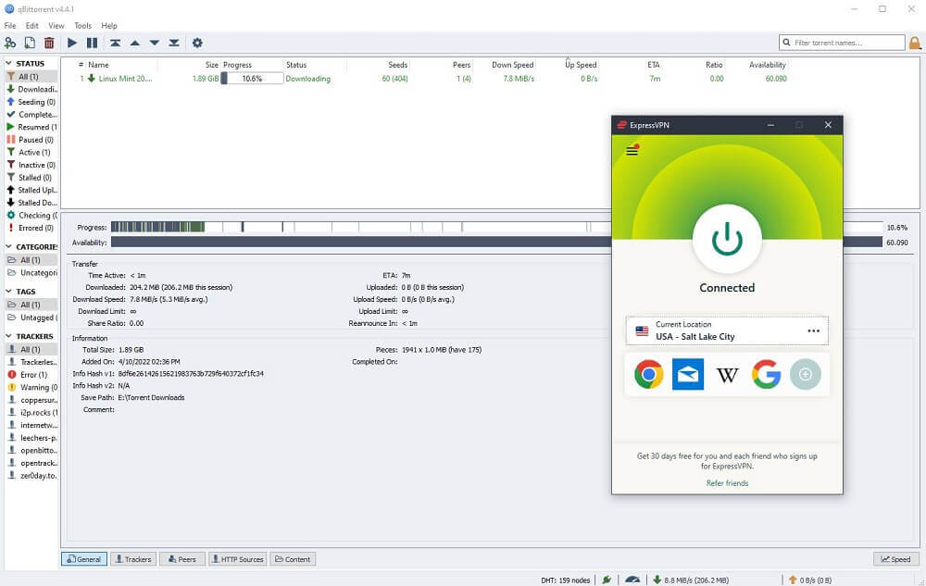This screenshot has width=926, height=586.
Task: Select the Downloading status filter
Action: tap(31, 89)
